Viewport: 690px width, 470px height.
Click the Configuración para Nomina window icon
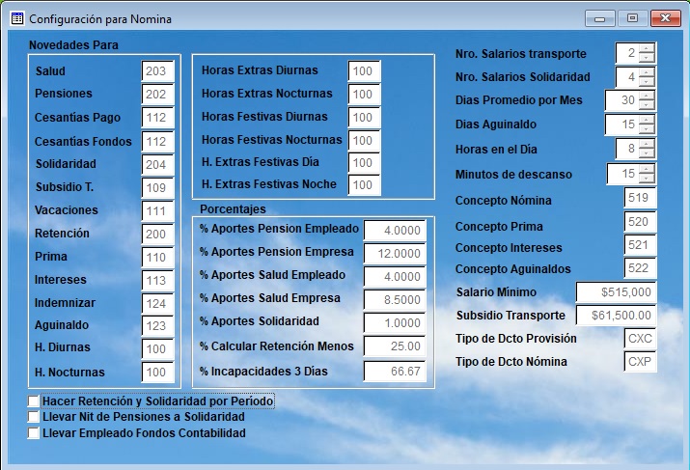tap(17, 18)
